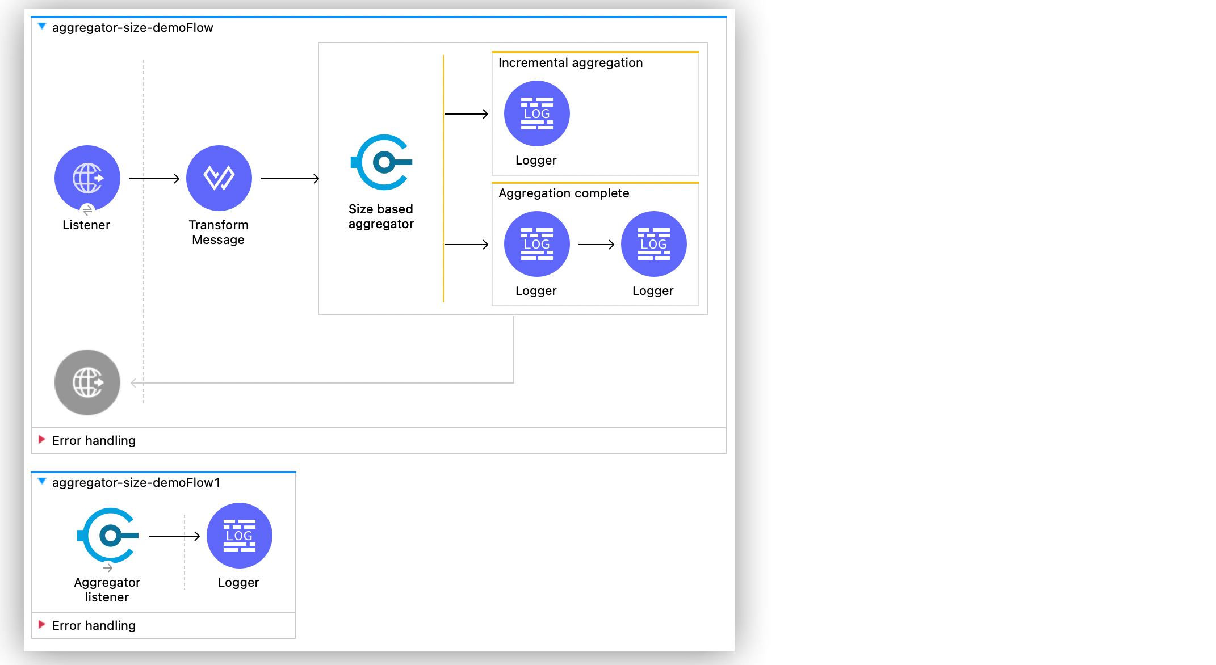The image size is (1216, 665).
Task: Open the Aggregator listener component
Action: [108, 535]
